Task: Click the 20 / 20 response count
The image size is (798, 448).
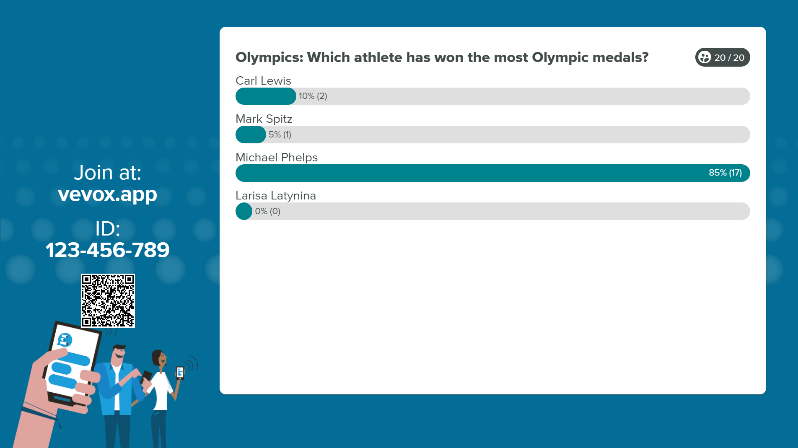Action: [x=729, y=57]
